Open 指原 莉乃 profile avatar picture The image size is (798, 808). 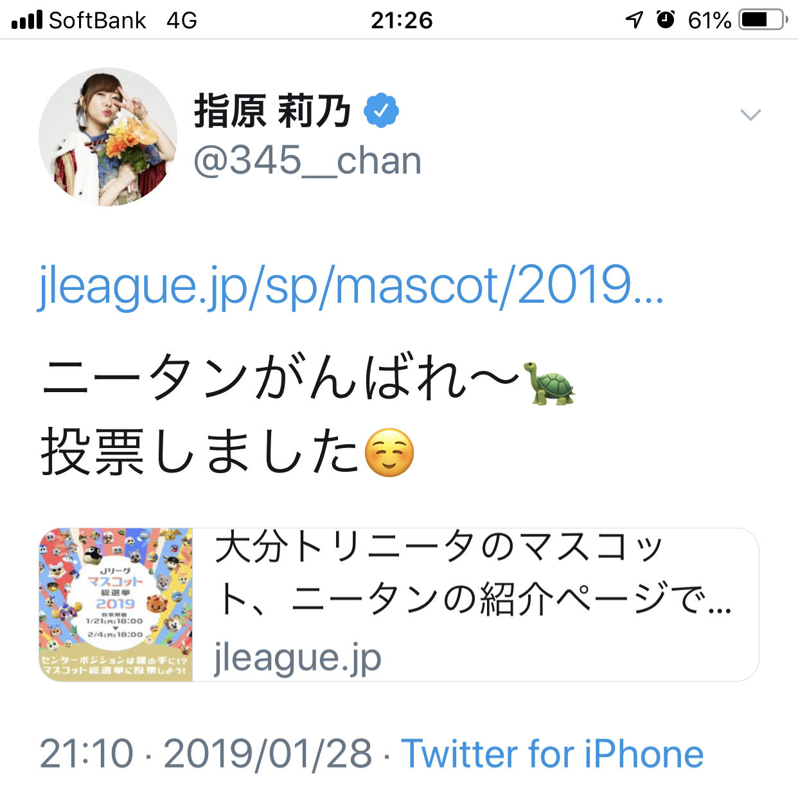[x=108, y=137]
